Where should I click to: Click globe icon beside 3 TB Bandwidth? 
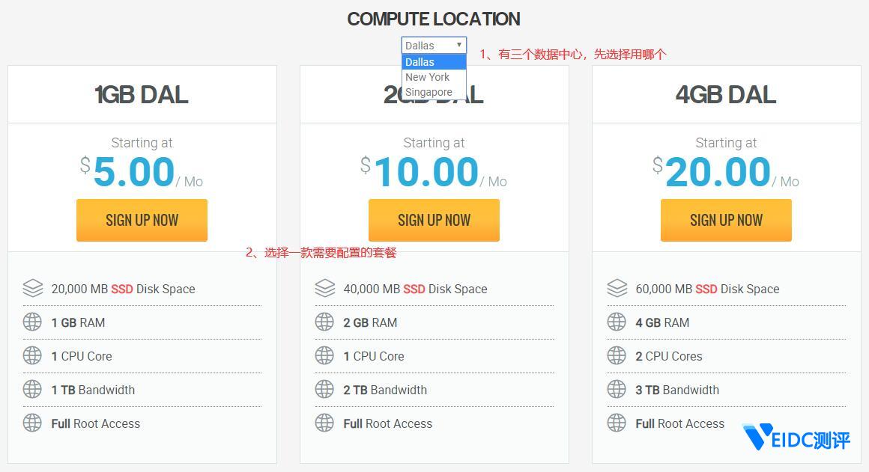617,389
